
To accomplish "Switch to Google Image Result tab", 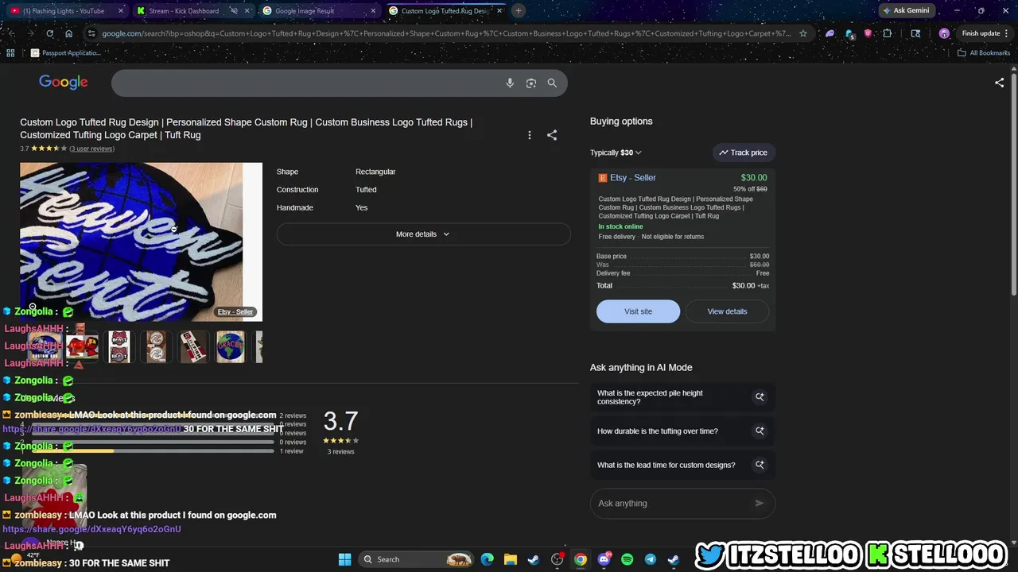I will [x=318, y=11].
